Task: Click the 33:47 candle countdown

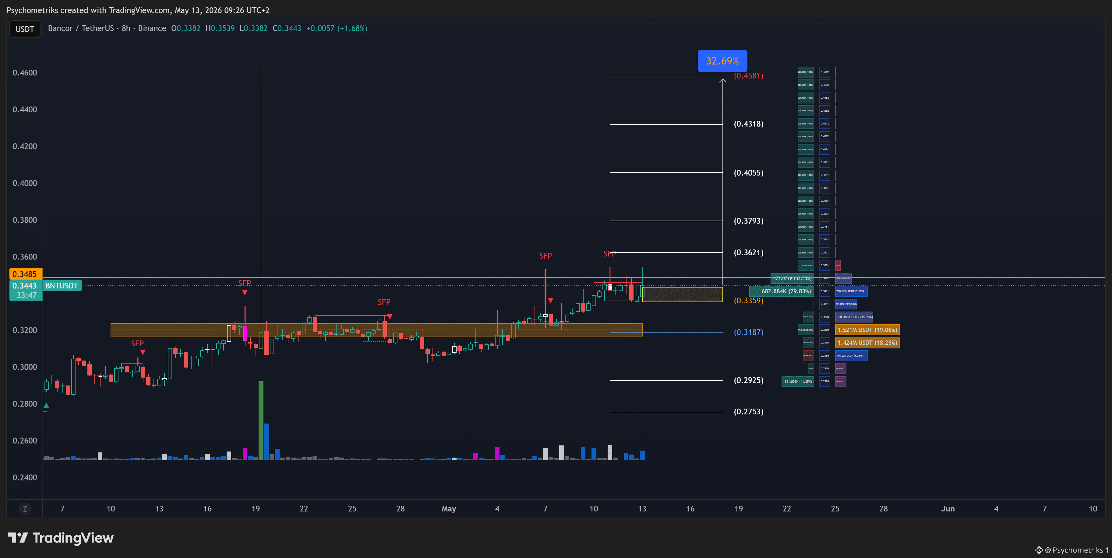Action: [26, 295]
